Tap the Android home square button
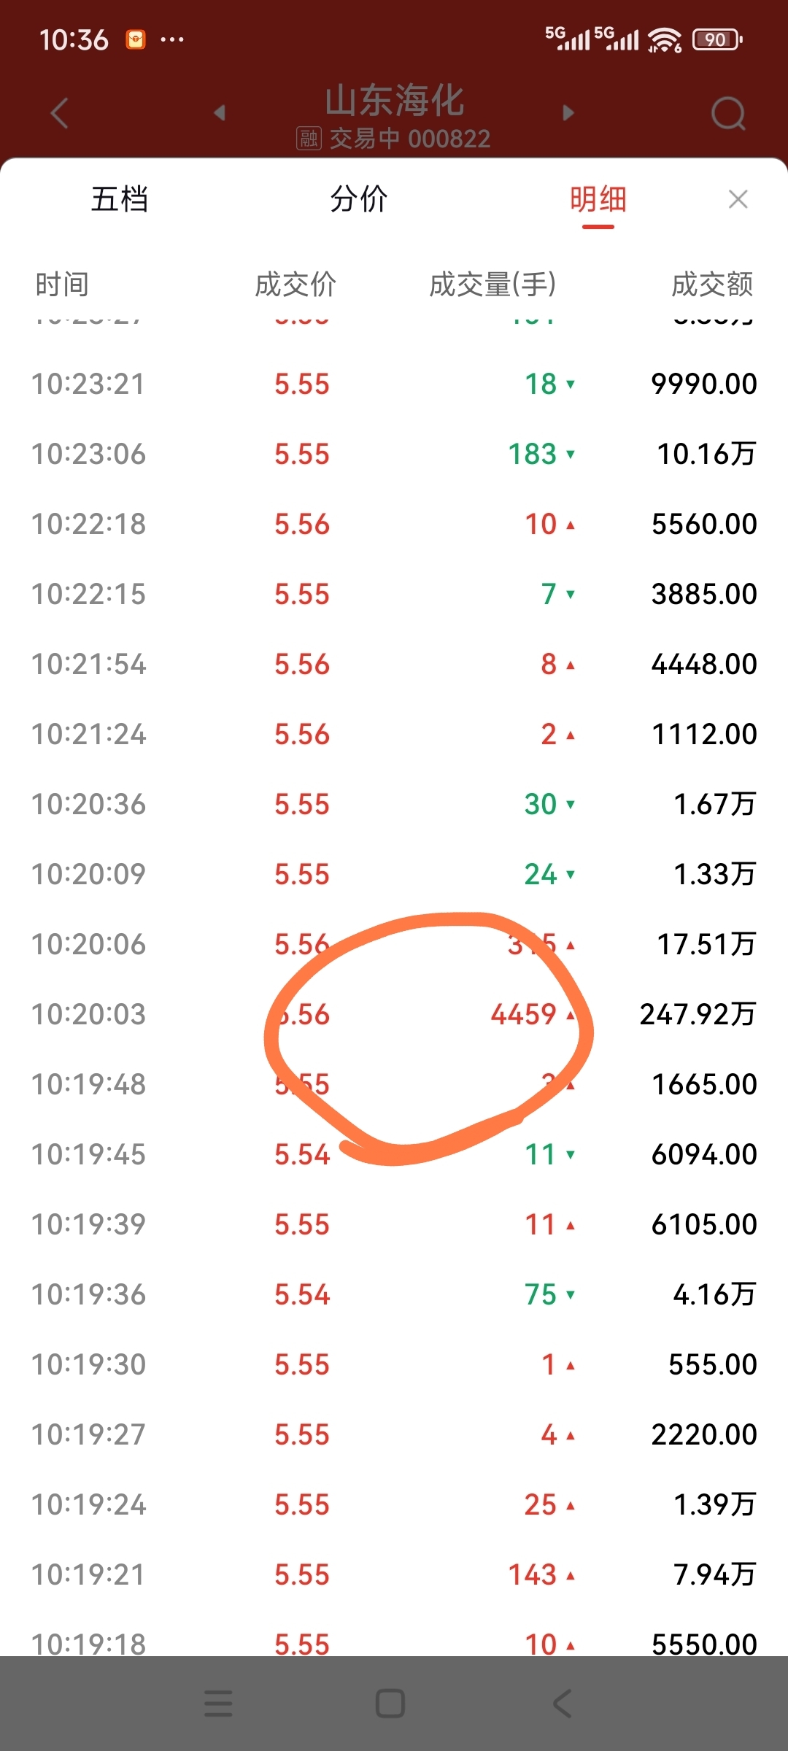This screenshot has width=788, height=1751. coord(390,1704)
